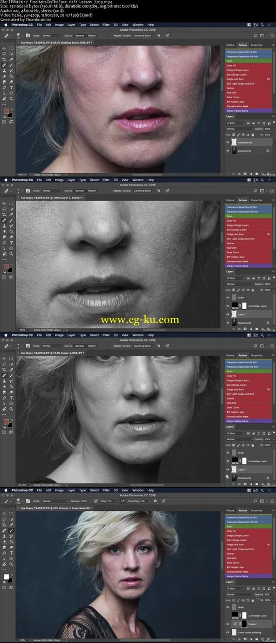Screen dimensions: 276x643
Task: Choose the Dodge tool in the 100% zoom frame
Action: 11,237
